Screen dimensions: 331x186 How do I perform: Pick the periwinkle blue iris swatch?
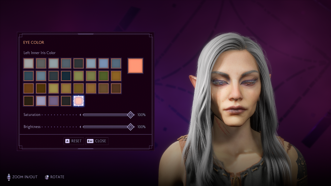[x=103, y=63]
